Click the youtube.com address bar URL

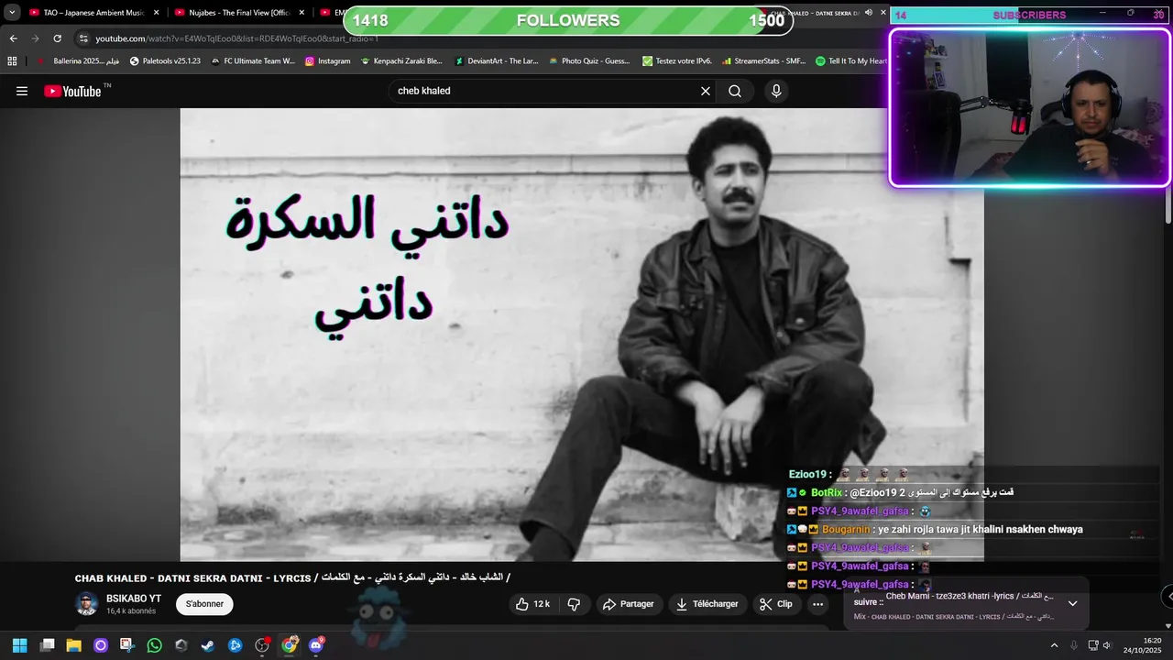(237, 38)
